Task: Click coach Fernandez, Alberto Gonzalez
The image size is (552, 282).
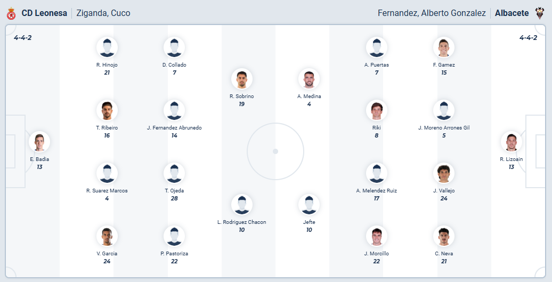Action: click(432, 13)
